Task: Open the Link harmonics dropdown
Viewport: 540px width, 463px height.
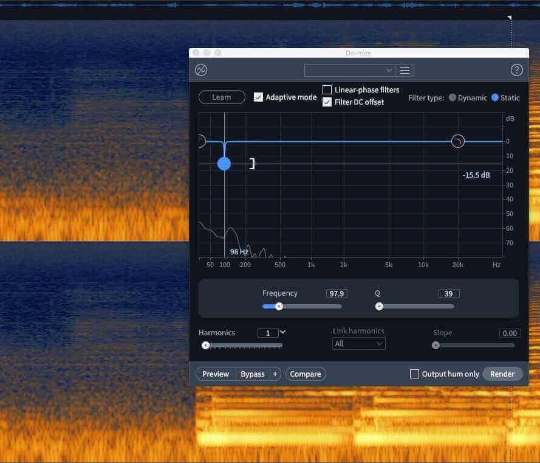Action: point(358,344)
